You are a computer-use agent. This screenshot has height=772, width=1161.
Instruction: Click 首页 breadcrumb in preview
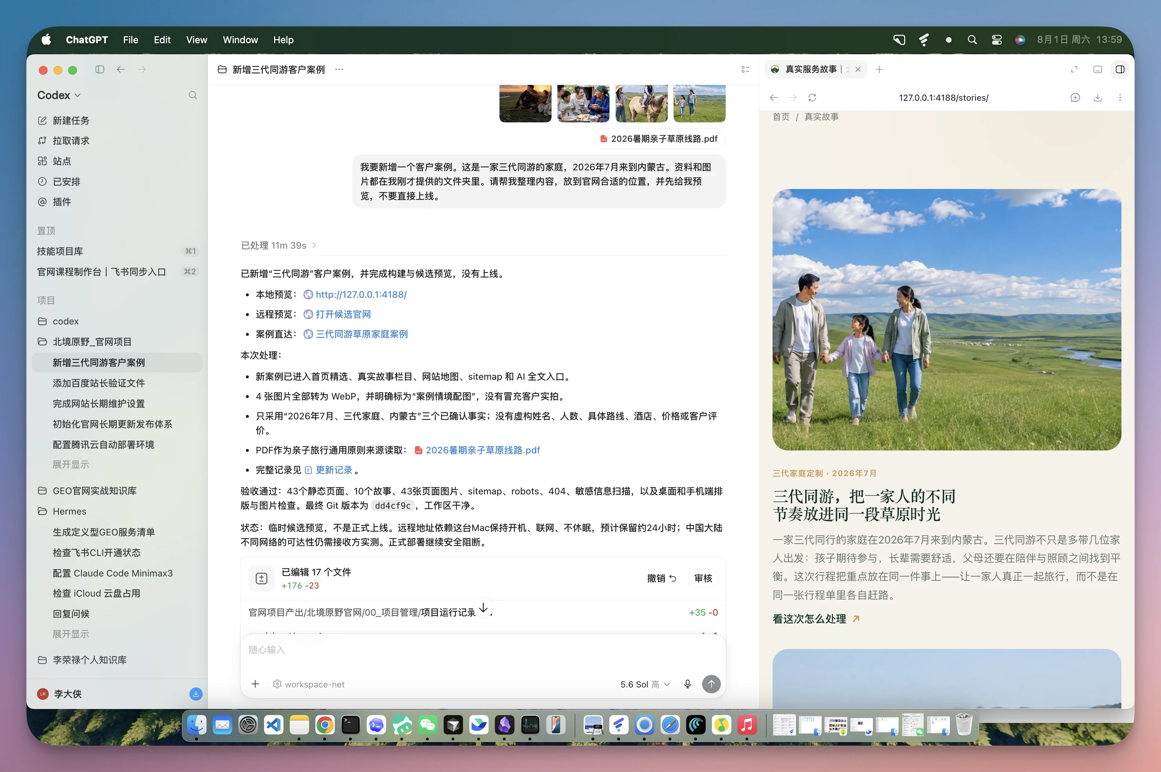coord(781,117)
